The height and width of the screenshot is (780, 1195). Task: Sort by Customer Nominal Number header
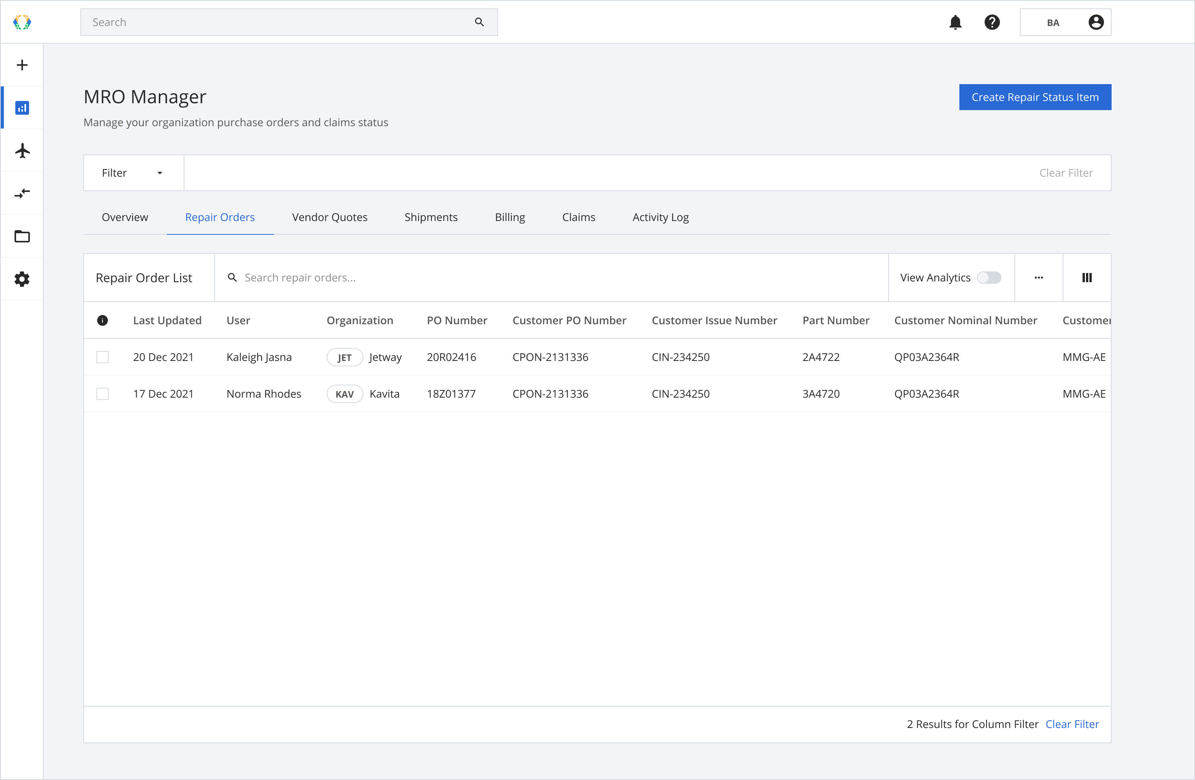point(965,320)
